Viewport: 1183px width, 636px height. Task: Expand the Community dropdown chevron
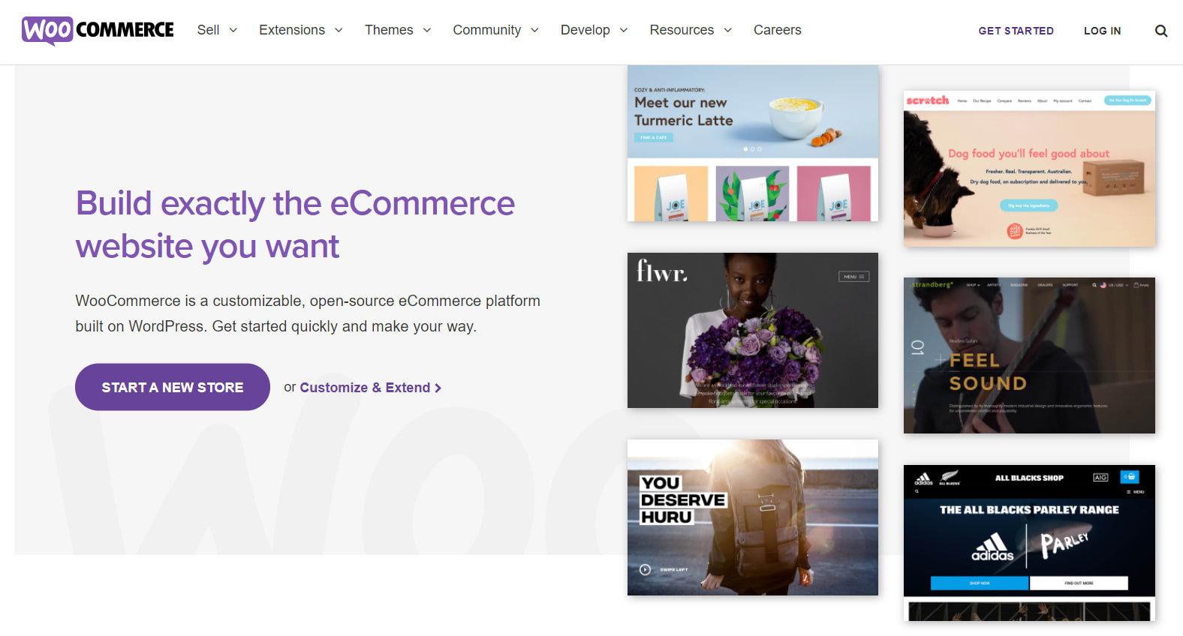pyautogui.click(x=534, y=30)
